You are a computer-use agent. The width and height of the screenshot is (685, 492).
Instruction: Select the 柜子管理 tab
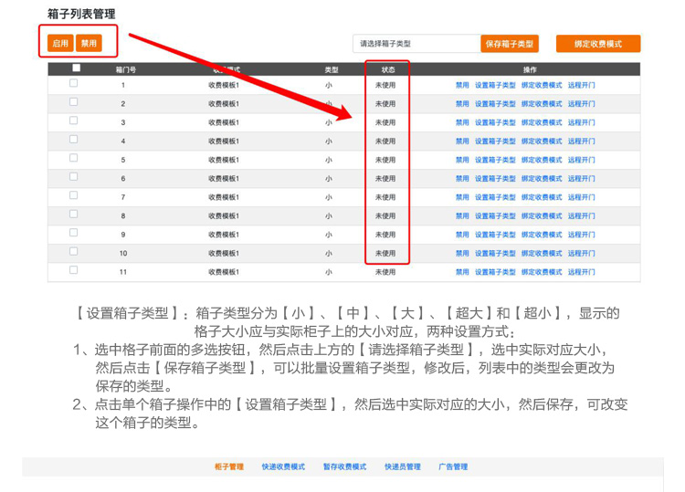229,466
